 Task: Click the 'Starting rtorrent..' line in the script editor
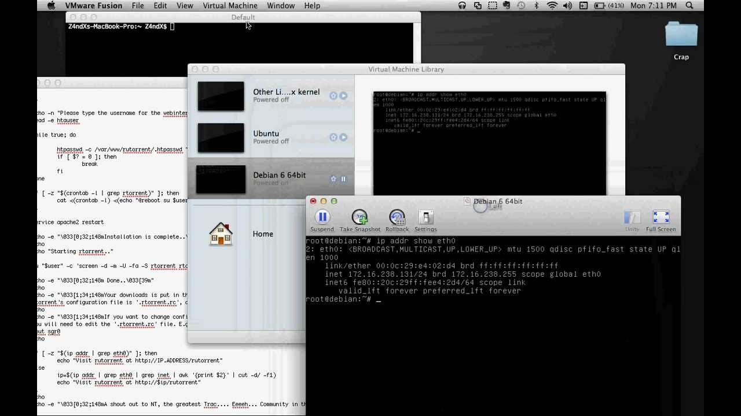click(75, 251)
